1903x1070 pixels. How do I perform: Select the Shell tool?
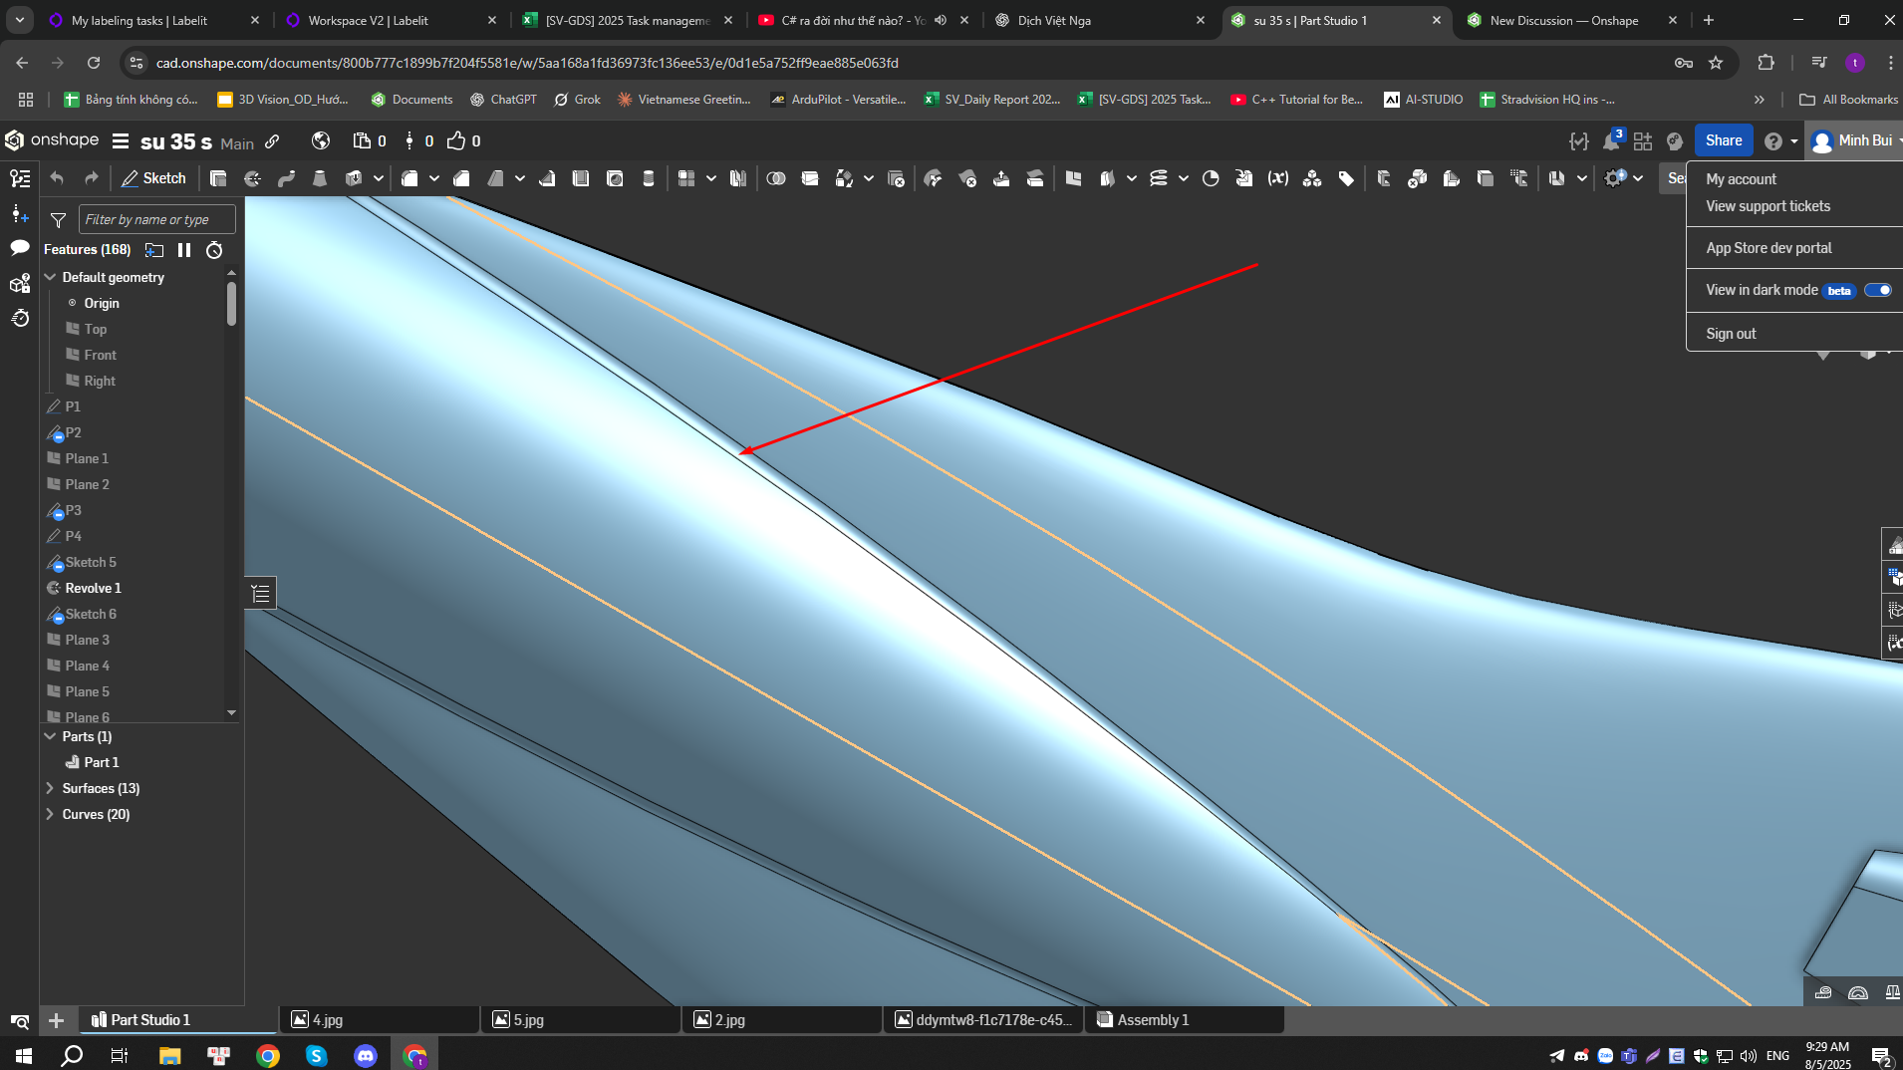[x=581, y=178]
